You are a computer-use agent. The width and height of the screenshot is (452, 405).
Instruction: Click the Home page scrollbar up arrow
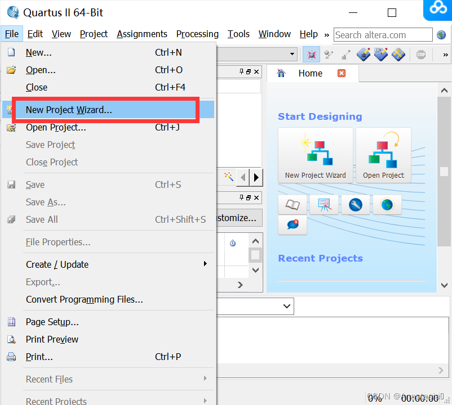pos(444,91)
